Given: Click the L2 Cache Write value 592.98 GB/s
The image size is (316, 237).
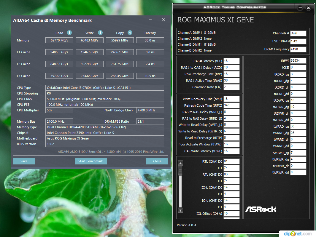Looking at the screenshot, I should click(x=90, y=64).
